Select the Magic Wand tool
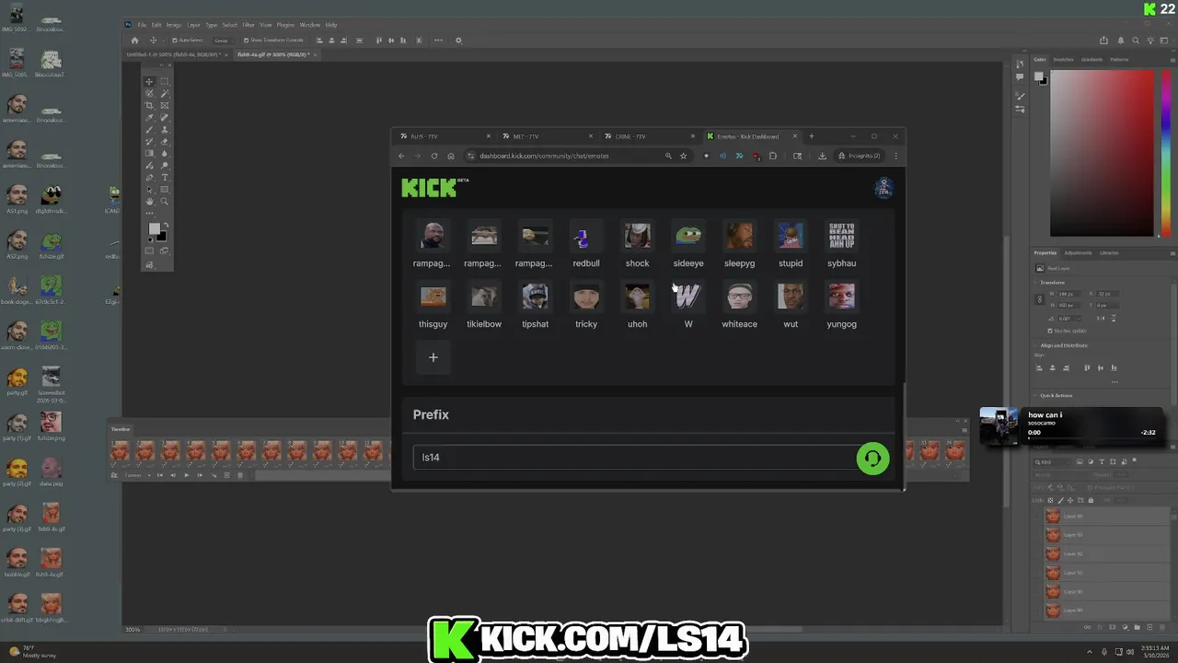 coord(165,93)
